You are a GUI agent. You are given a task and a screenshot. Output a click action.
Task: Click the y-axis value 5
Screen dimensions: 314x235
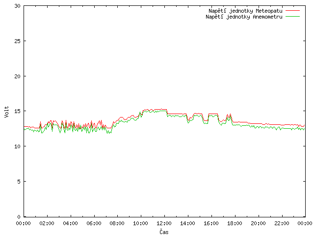[x=19, y=182]
